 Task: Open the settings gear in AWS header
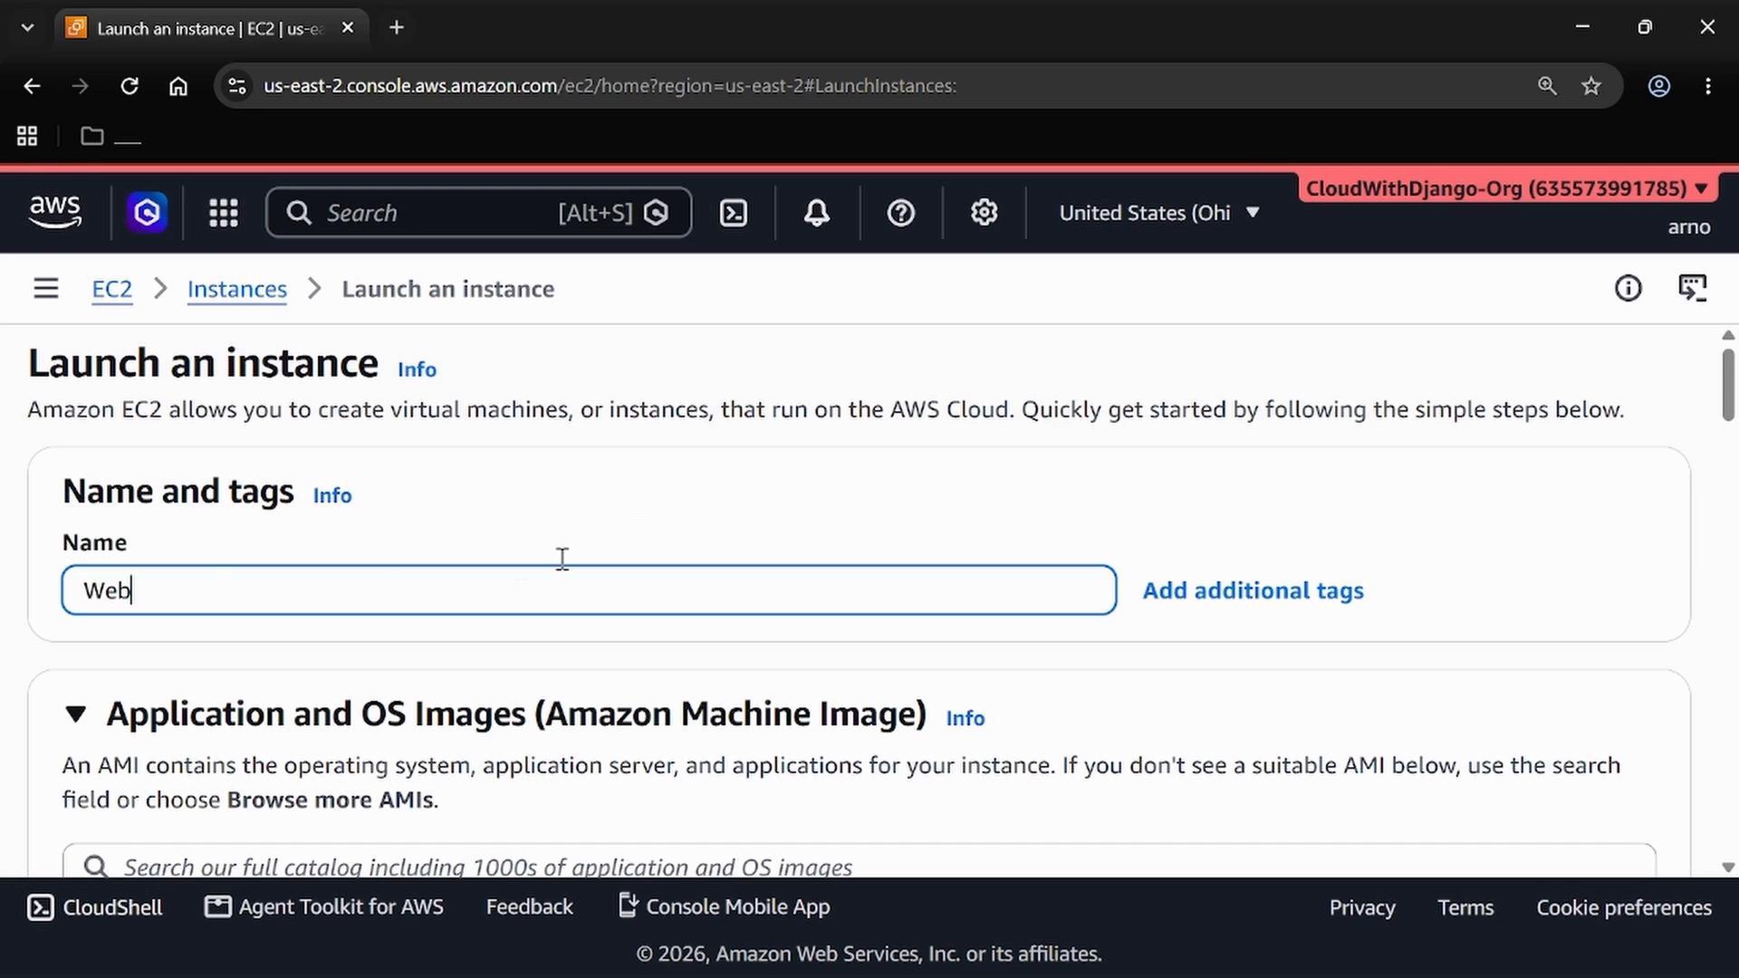[985, 213]
